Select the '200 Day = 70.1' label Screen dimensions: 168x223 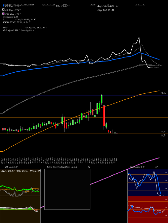click(x=13, y=14)
